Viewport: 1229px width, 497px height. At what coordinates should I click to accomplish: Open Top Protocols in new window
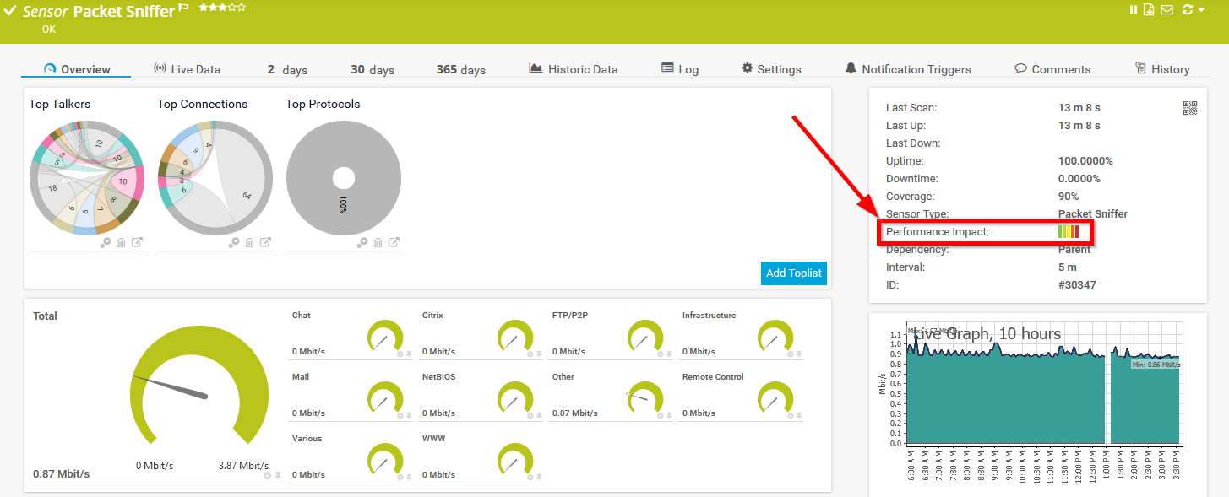pos(394,243)
